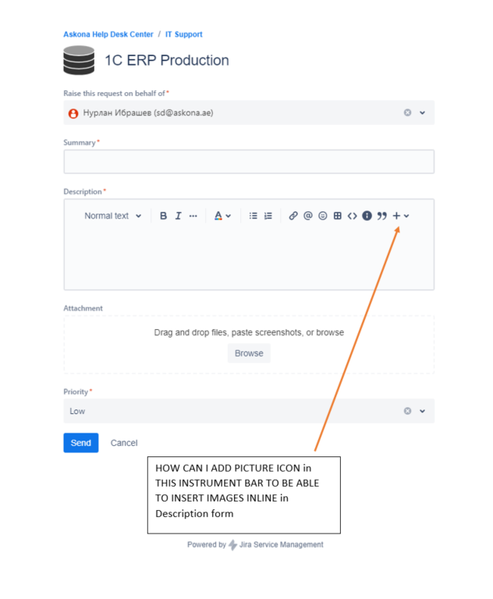This screenshot has width=493, height=599.
Task: Open Askona Help Desk Center breadcrumb
Action: (x=108, y=34)
